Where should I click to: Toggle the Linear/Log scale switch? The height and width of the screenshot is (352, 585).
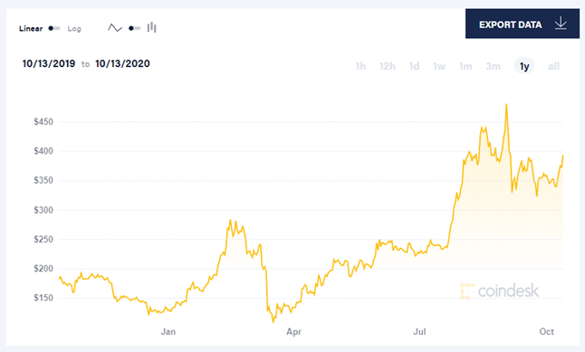54,28
